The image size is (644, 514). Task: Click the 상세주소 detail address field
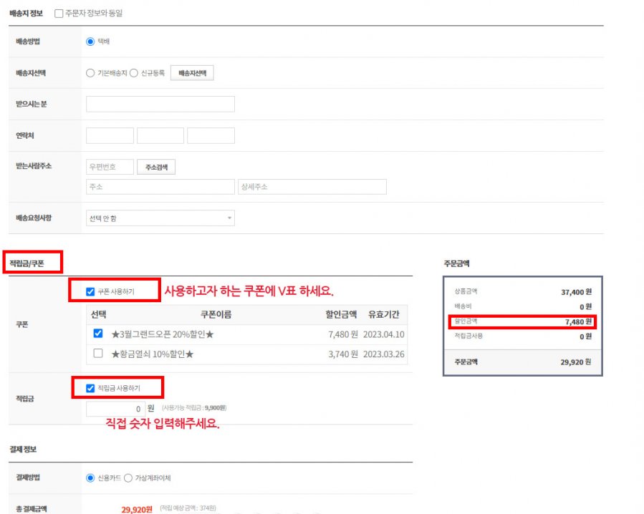(x=312, y=187)
